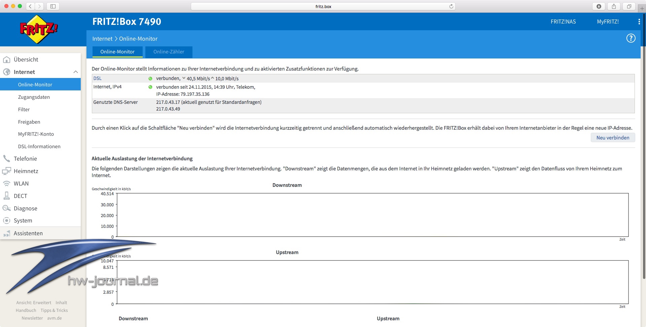Click the FRITZ!Box 7490 title
Image resolution: width=646 pixels, height=327 pixels.
tap(127, 22)
